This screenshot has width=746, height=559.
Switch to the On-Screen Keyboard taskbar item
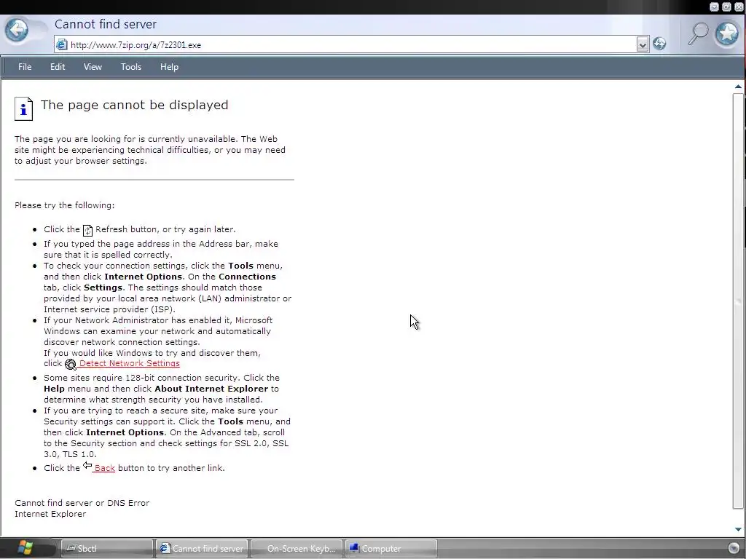point(297,549)
